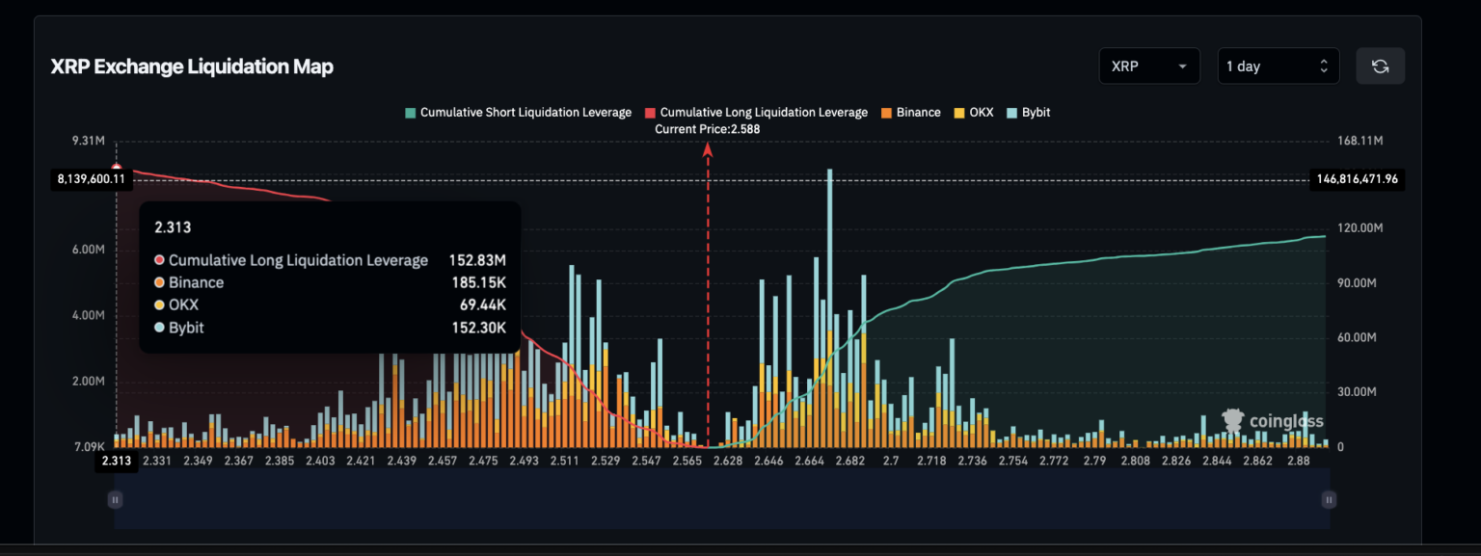
Task: Click the XRP Exchange Liquidation Map title
Action: (x=192, y=66)
